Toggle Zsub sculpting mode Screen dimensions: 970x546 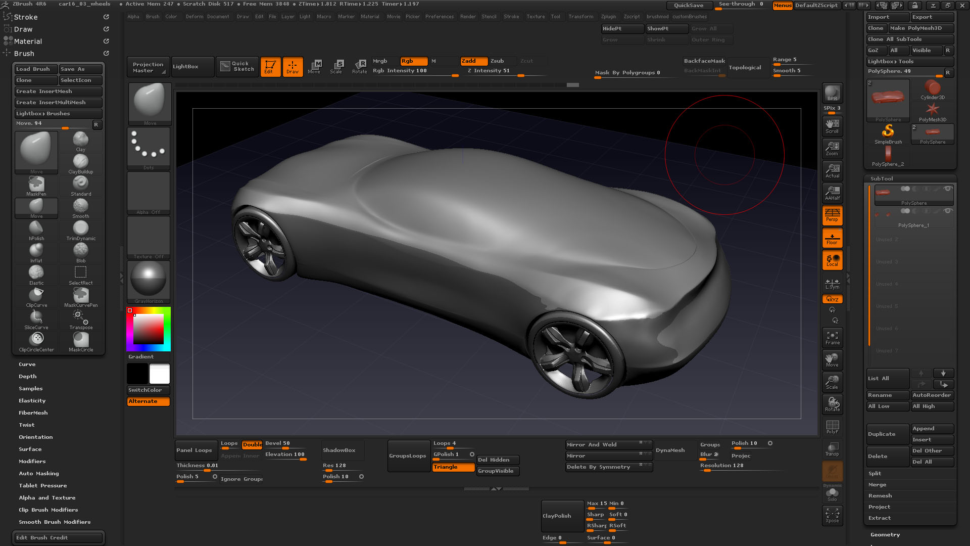(497, 60)
